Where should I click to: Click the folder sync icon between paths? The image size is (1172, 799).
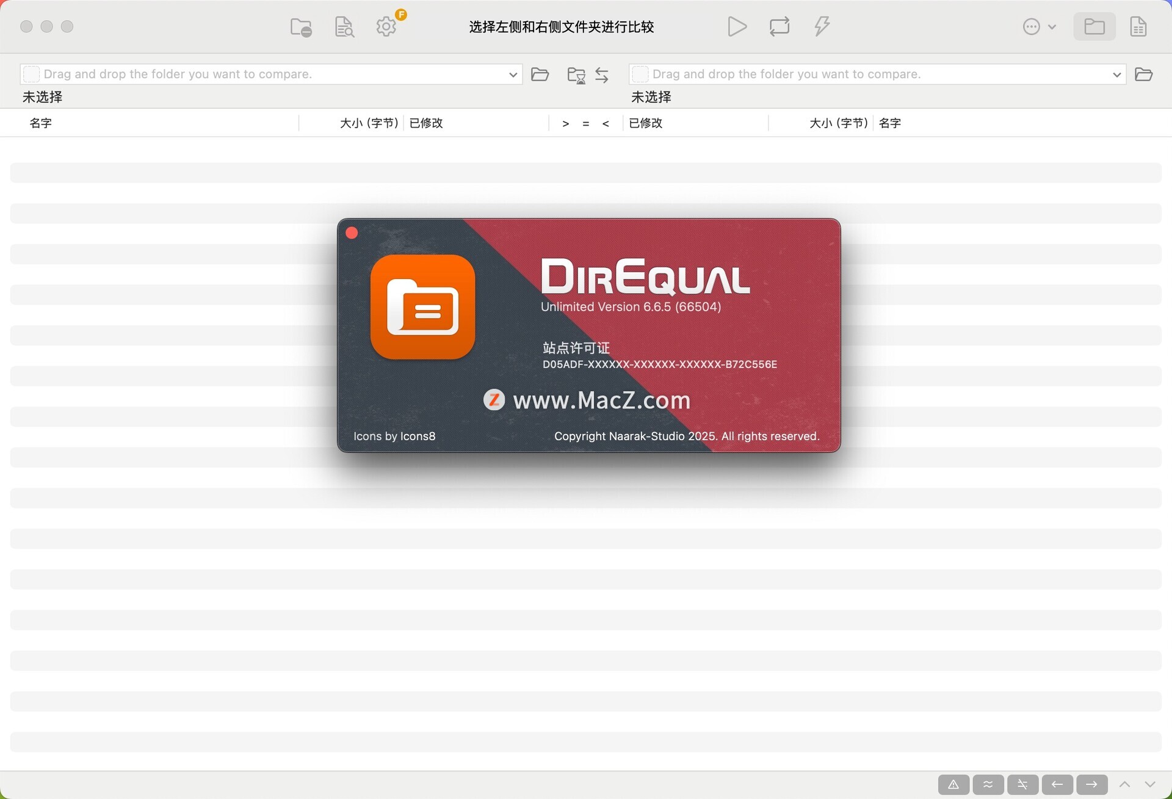point(576,75)
